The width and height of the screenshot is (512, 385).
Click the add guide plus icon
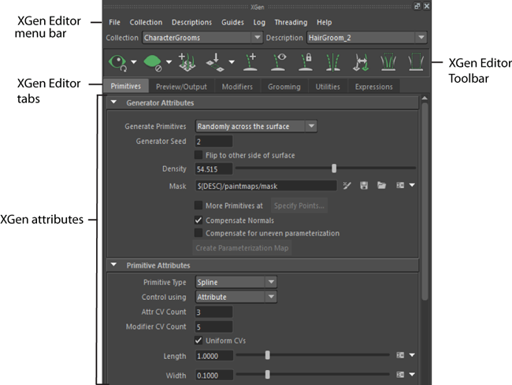pyautogui.click(x=250, y=62)
